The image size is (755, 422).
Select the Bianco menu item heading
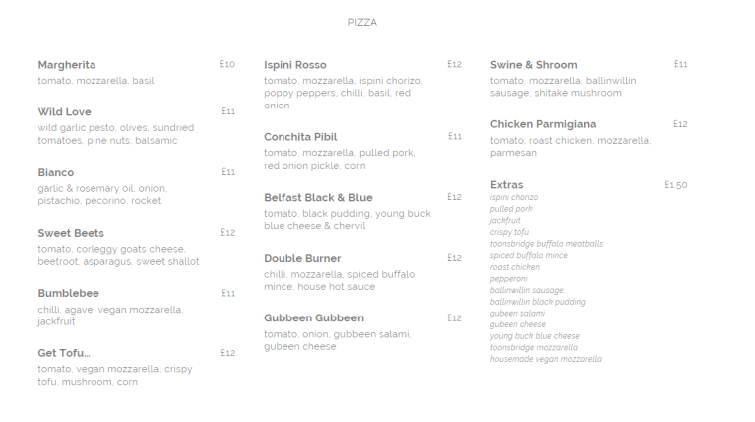(56, 173)
